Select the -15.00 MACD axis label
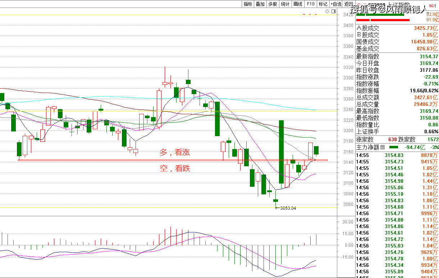Viewport: 439px width, 278px height. tap(347, 257)
